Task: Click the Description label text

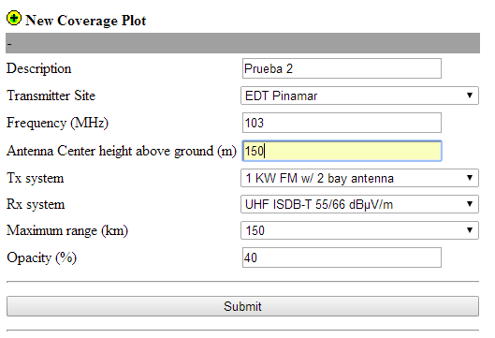Action: point(38,69)
